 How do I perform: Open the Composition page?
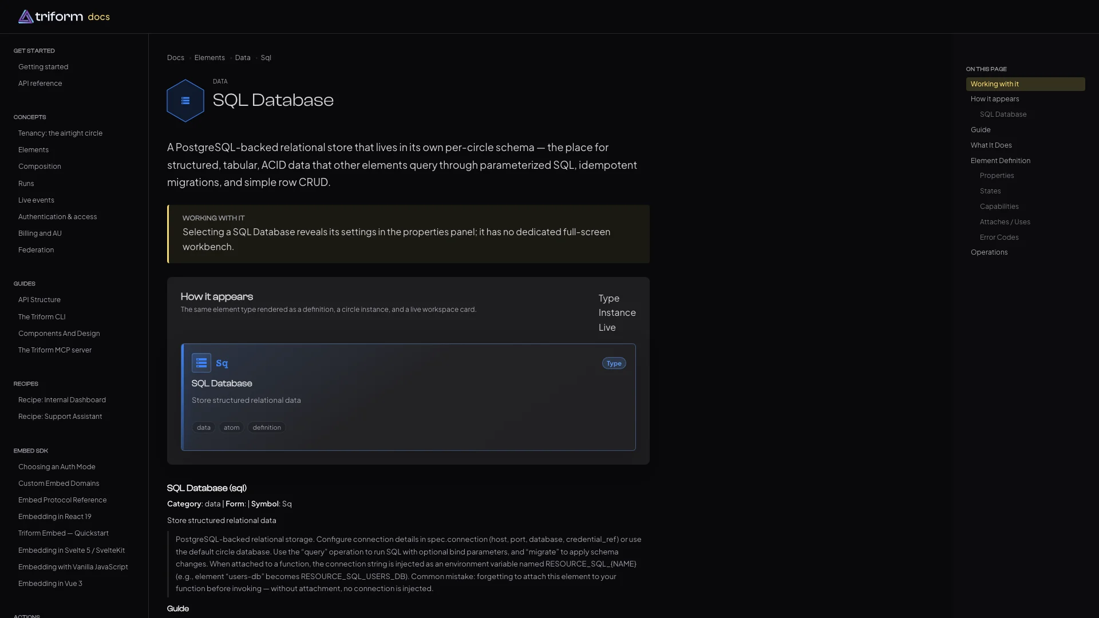39,167
